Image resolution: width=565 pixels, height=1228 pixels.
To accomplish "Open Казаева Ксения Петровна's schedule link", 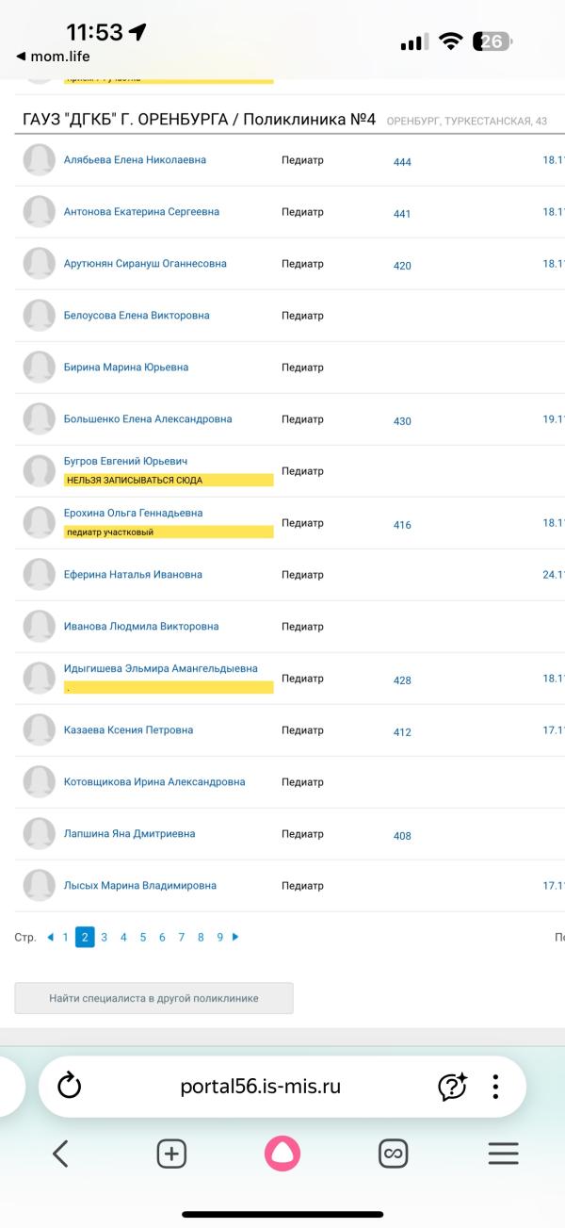I will 128,730.
